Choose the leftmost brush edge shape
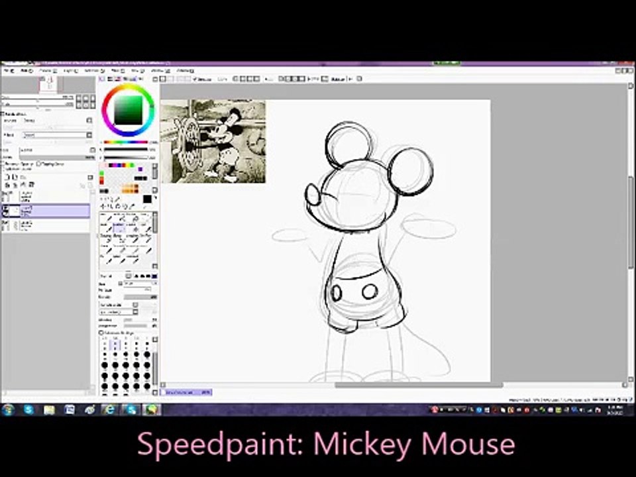 coord(136,276)
